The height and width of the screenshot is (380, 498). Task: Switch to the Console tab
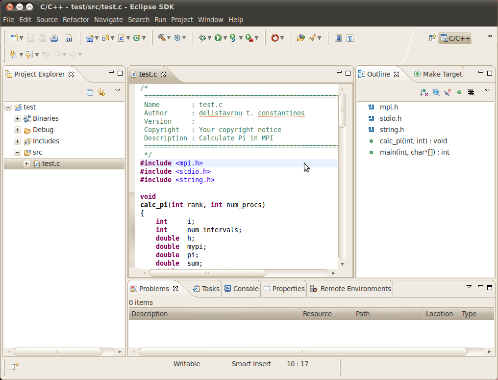242,289
